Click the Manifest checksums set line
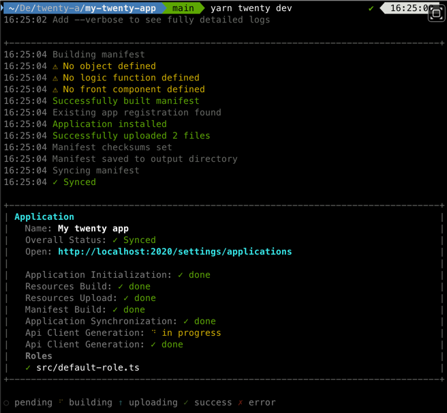Image resolution: width=447 pixels, height=413 pixels. [x=112, y=147]
